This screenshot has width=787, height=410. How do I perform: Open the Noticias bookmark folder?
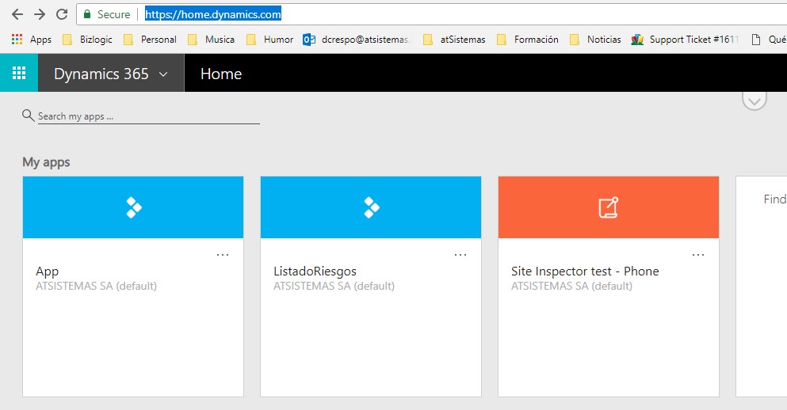tap(596, 39)
